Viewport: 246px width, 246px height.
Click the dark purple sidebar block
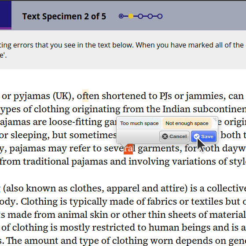[x=6, y=15]
